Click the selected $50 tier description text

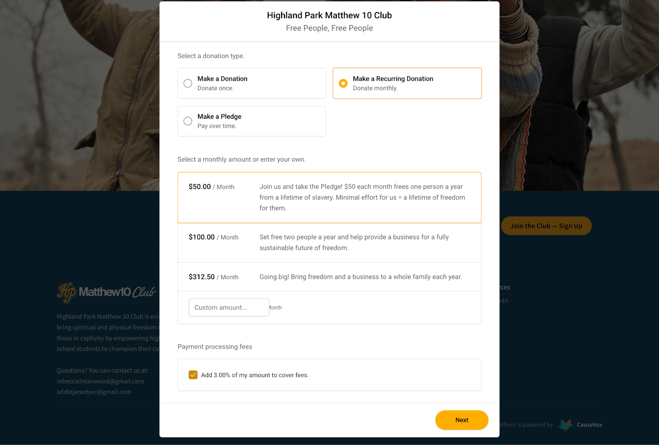tap(362, 197)
